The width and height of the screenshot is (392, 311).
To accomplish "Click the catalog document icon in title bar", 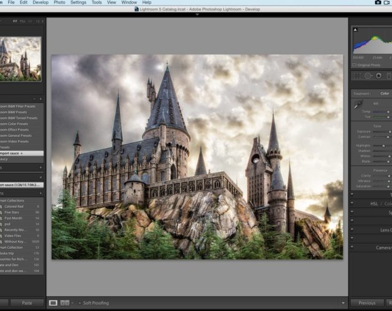I will [x=136, y=9].
